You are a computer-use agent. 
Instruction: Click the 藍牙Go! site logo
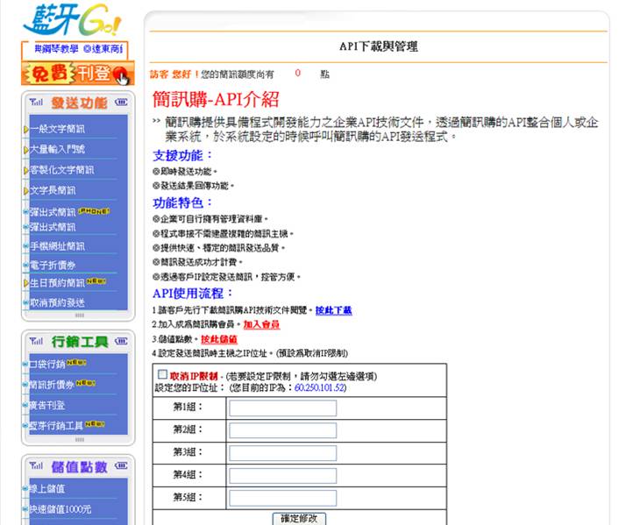71,20
